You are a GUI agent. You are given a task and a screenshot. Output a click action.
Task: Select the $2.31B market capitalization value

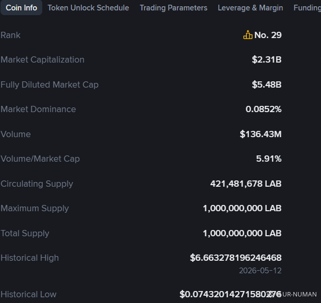pos(267,60)
